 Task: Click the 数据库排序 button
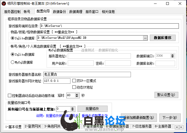click(x=163, y=38)
